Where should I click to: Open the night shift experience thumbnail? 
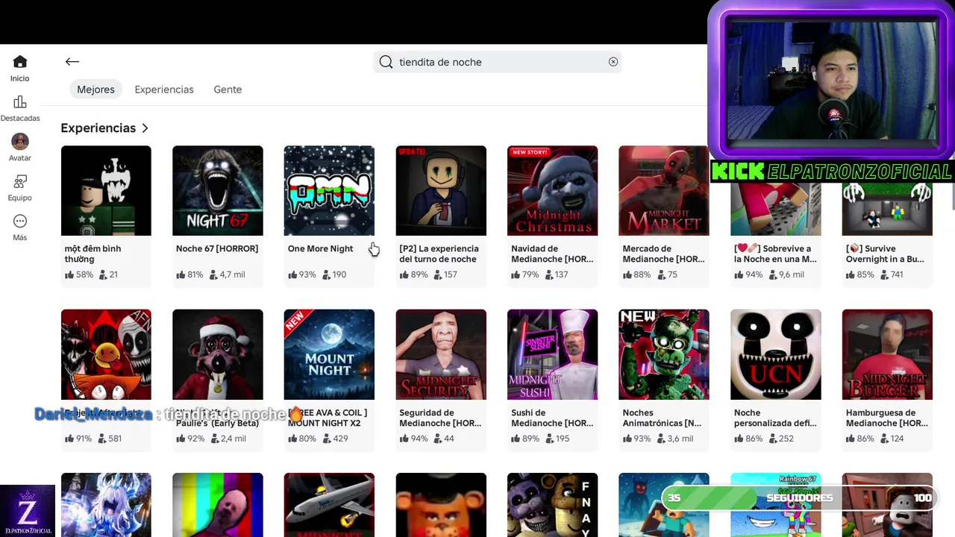point(441,190)
